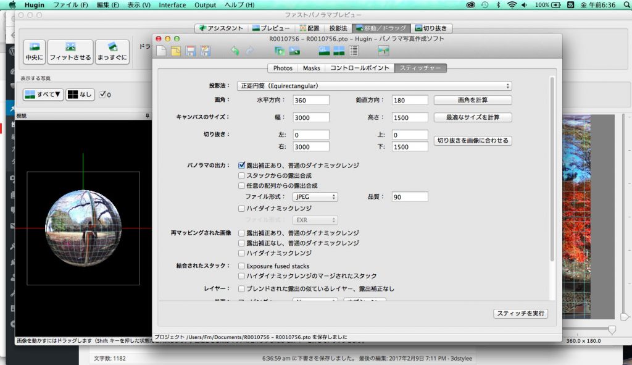This screenshot has height=365, width=632.
Task: Enable スタックからの露出合成 checkbox
Action: point(241,175)
